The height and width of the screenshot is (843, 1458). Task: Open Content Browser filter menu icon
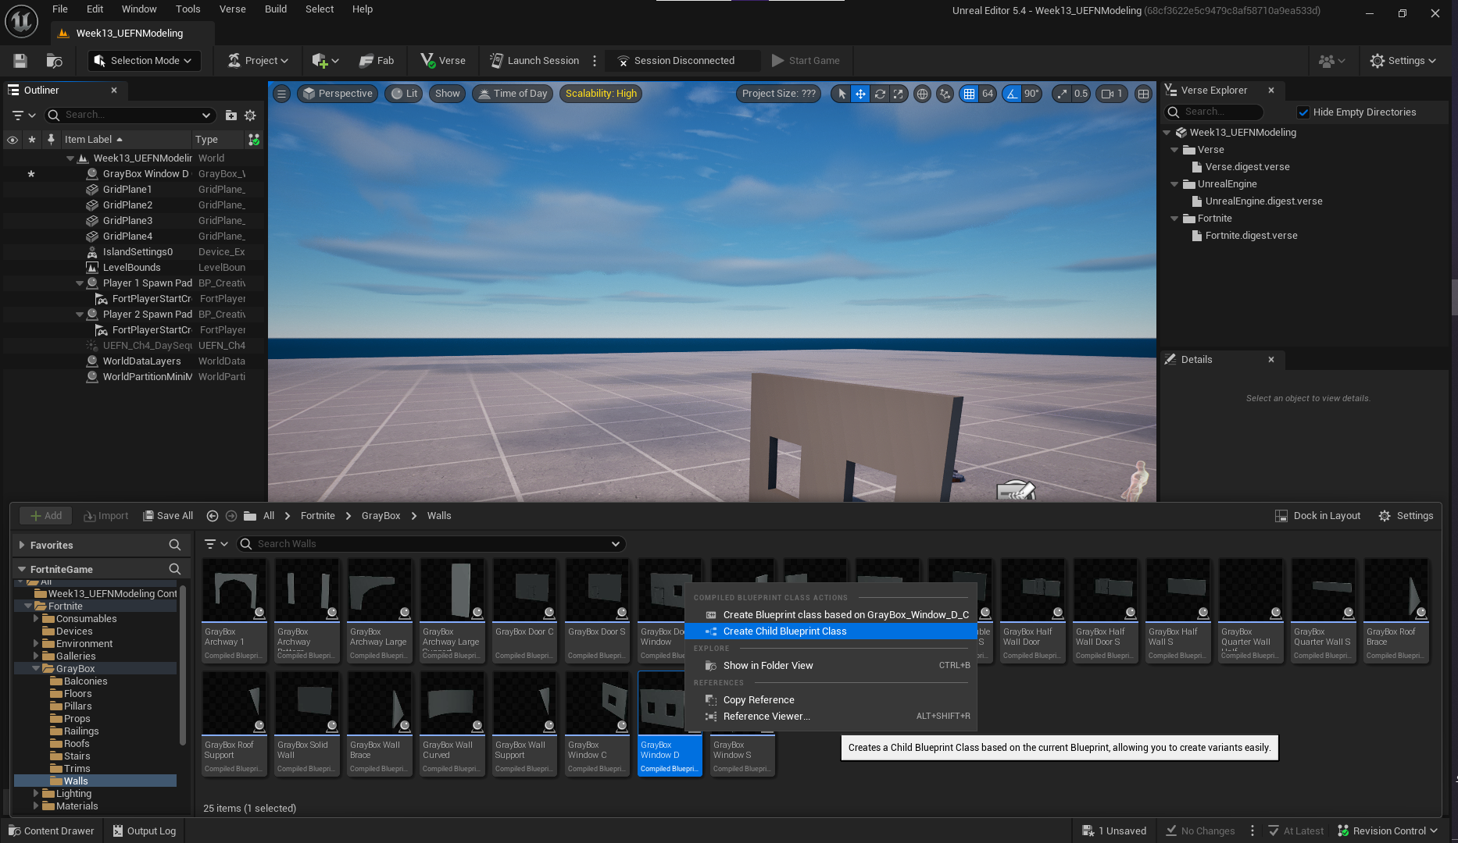216,544
